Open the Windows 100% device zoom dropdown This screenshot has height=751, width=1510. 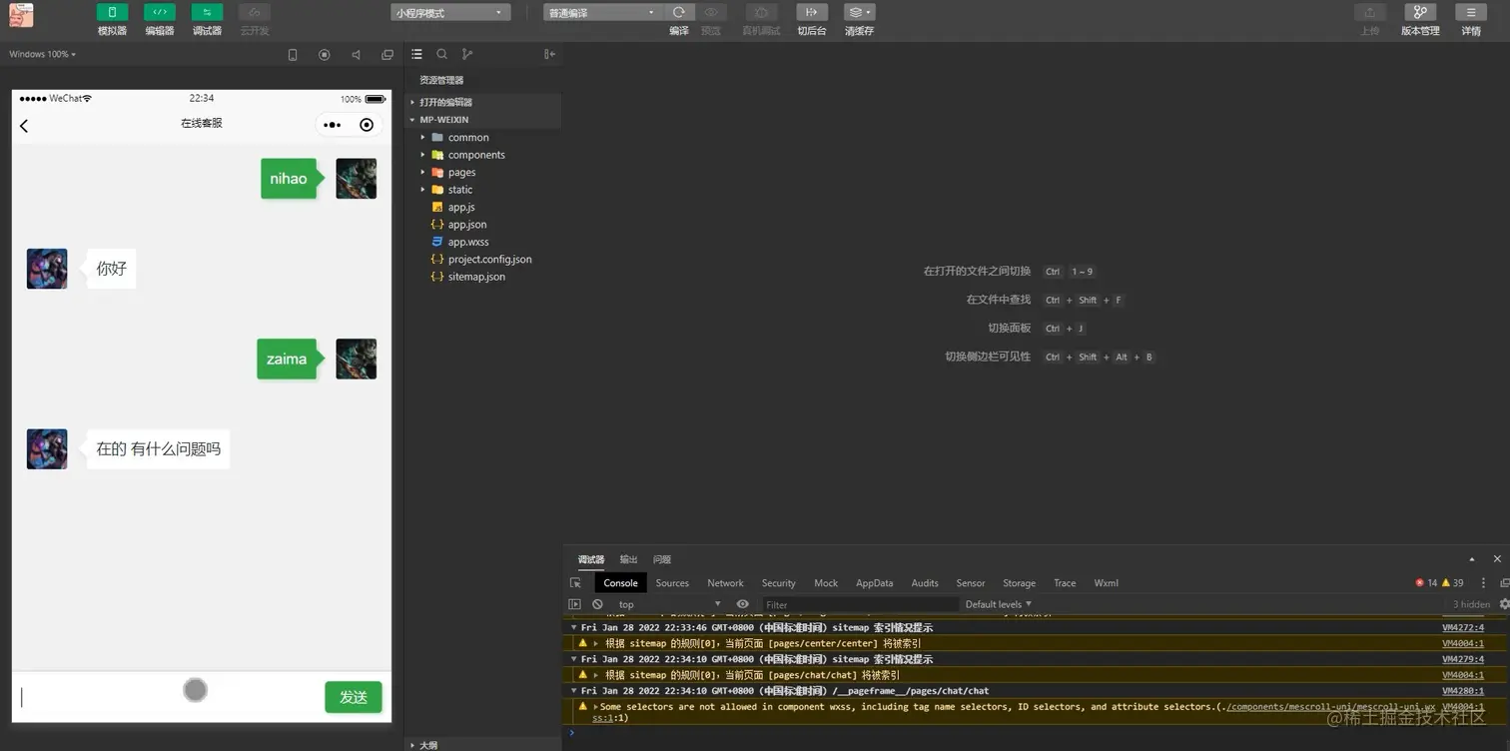tap(43, 55)
